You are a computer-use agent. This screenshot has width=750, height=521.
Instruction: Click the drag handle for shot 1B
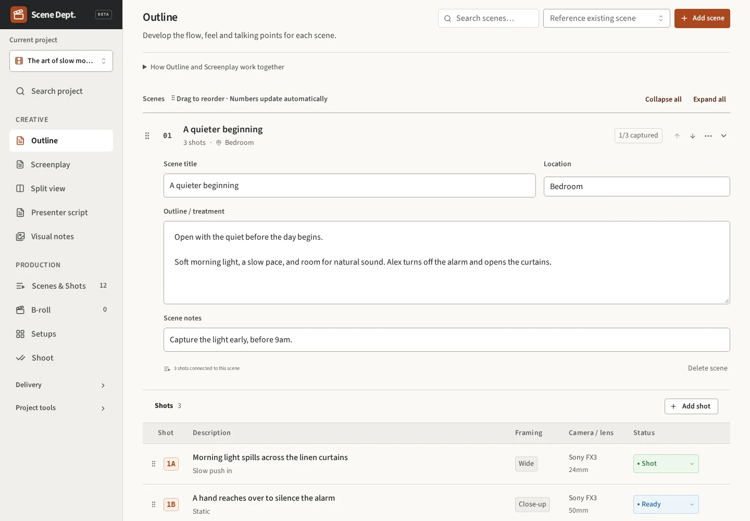154,504
